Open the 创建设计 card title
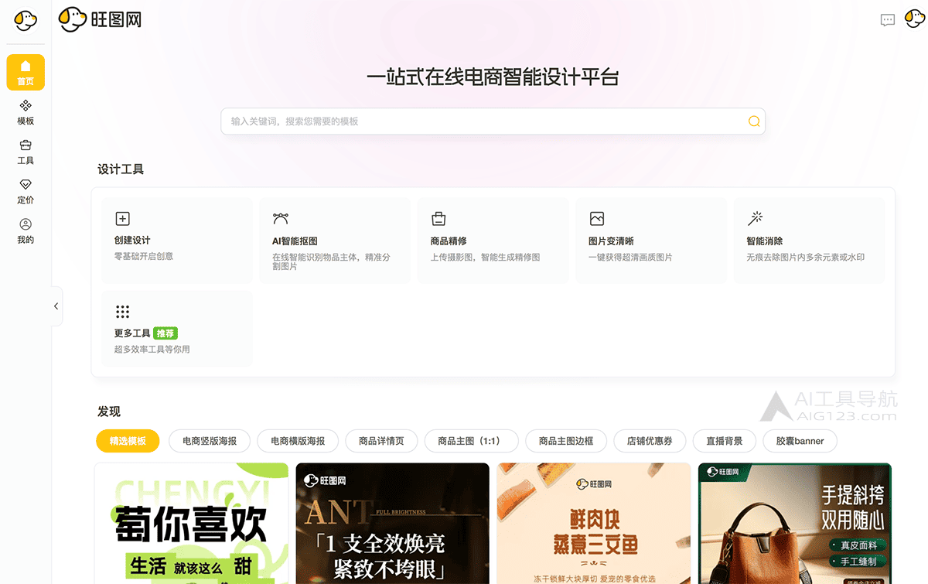 point(132,241)
